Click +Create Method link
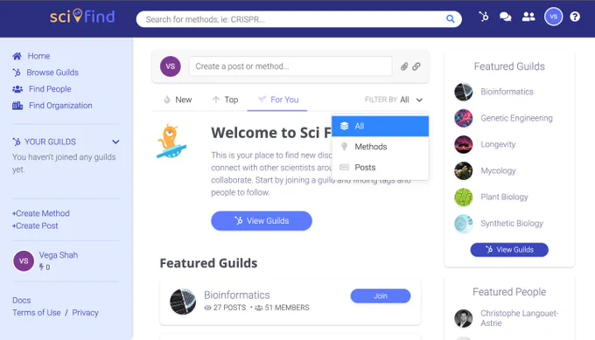 coord(41,213)
